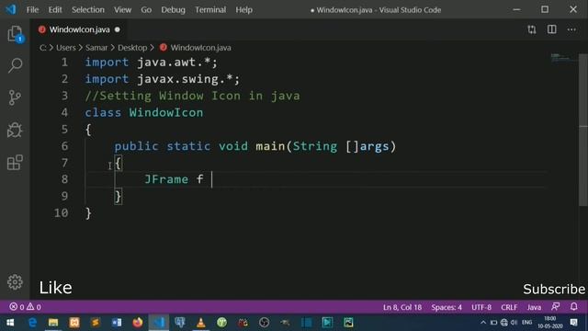
Task: Click the editor minimap preview
Action: click(x=564, y=57)
